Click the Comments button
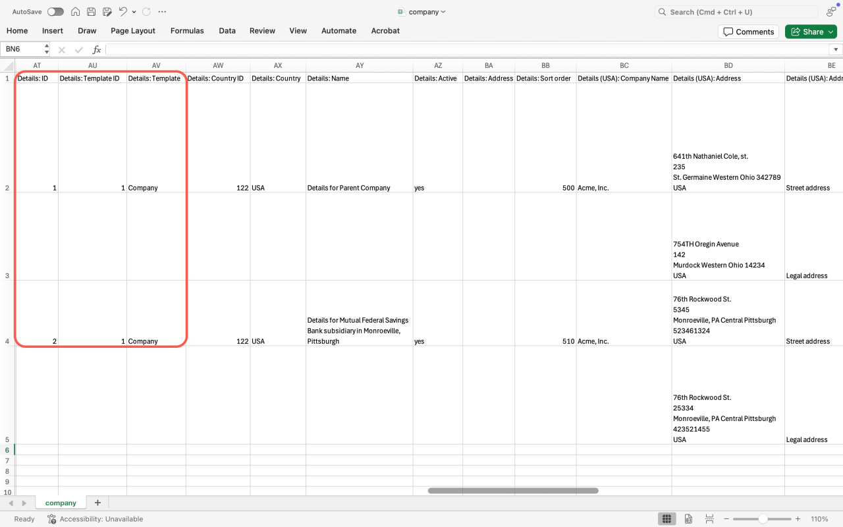 tap(748, 32)
